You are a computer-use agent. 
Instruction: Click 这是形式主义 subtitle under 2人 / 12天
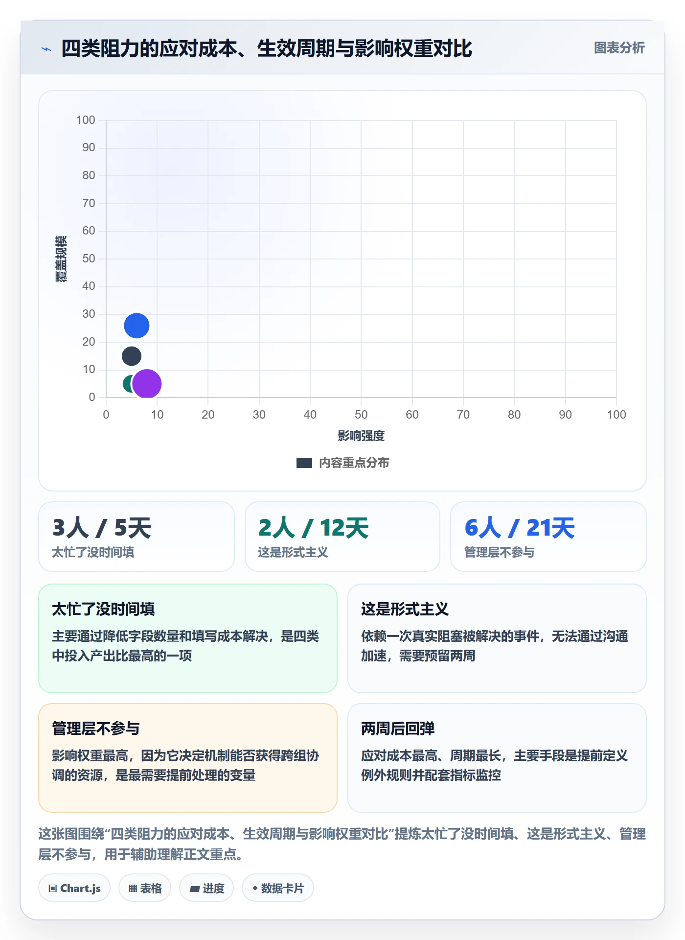(293, 552)
